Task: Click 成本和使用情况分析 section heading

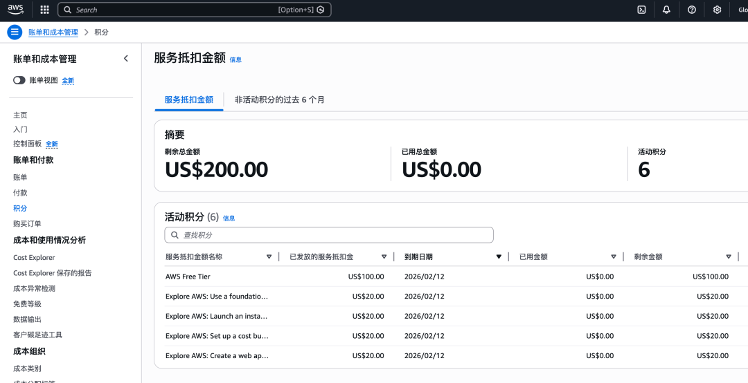Action: [x=50, y=240]
